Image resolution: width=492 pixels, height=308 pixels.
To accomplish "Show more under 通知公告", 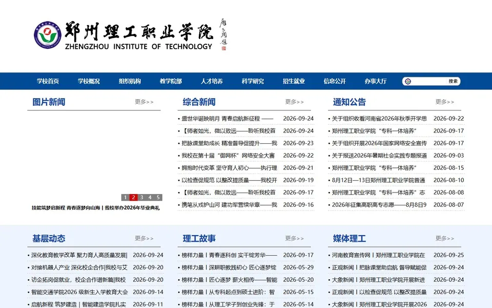I will click(445, 102).
